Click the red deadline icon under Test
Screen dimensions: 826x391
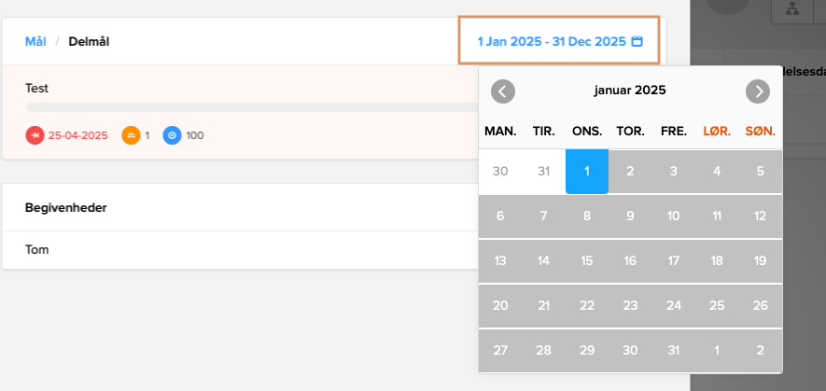click(x=35, y=135)
